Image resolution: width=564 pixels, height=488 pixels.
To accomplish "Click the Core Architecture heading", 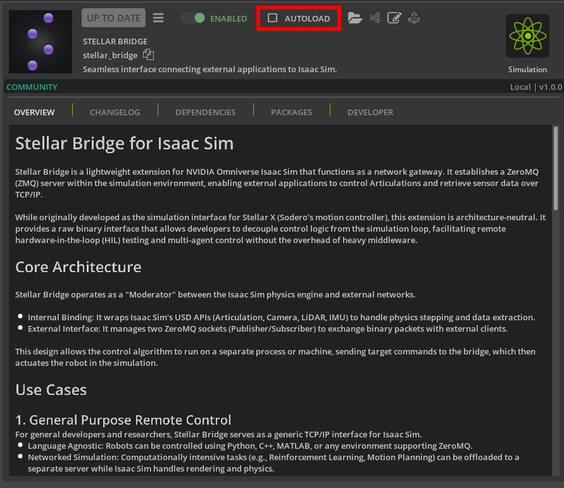I will [x=78, y=267].
